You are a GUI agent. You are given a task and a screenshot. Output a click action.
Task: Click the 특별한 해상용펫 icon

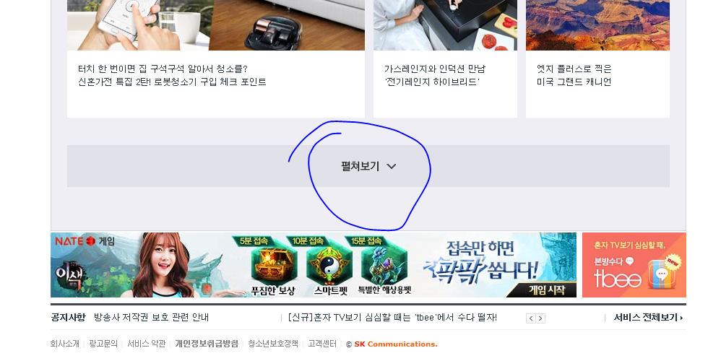[384, 266]
